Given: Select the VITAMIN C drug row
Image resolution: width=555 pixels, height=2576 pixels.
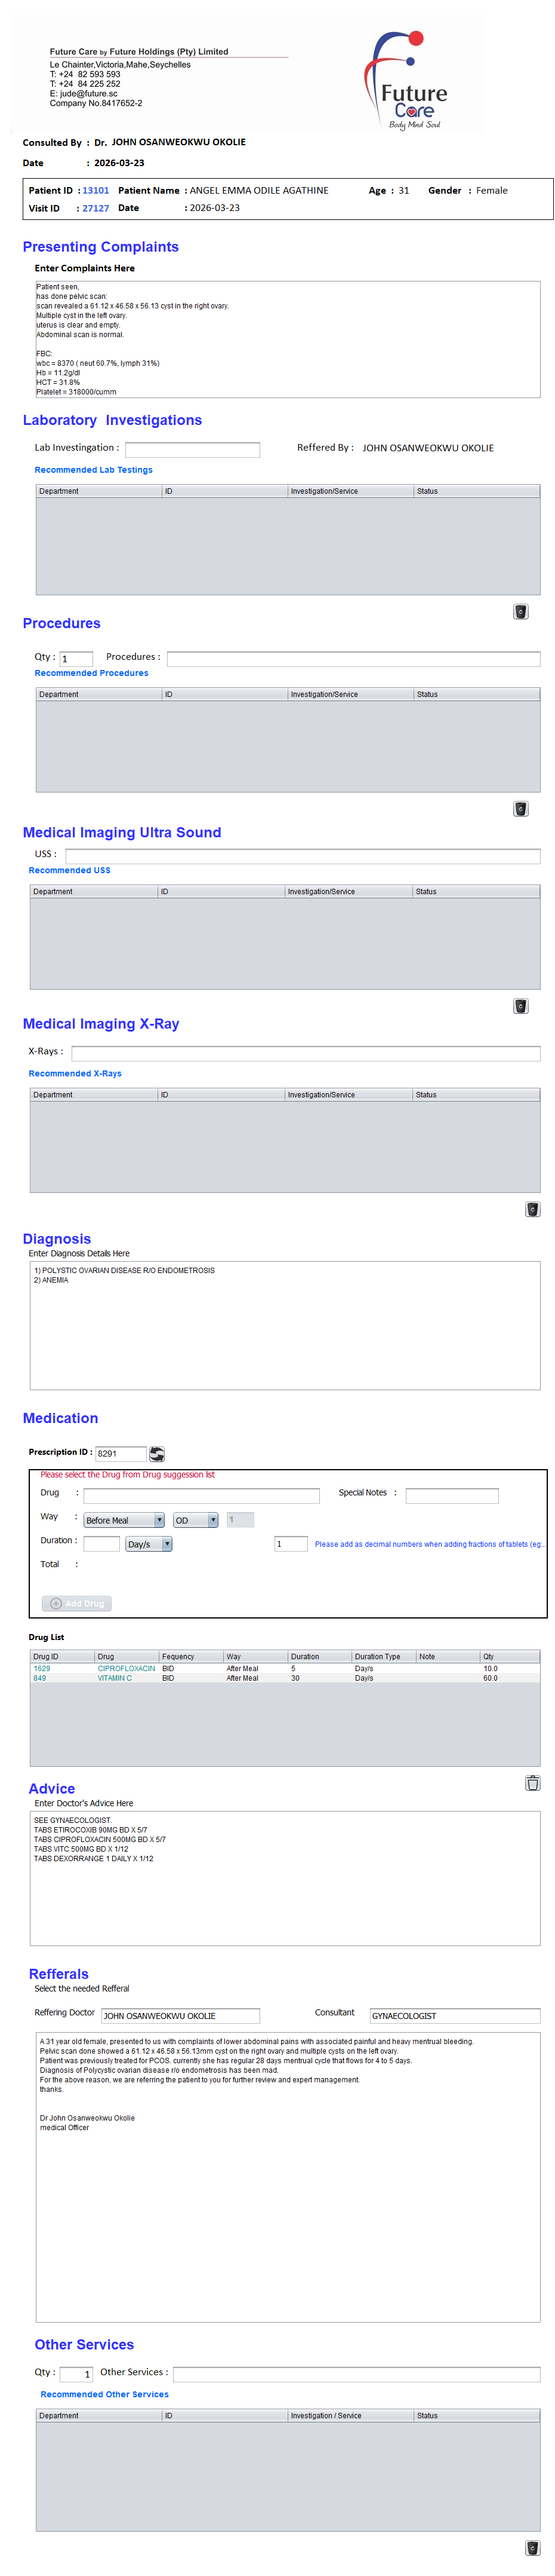Looking at the screenshot, I should coord(115,1678).
